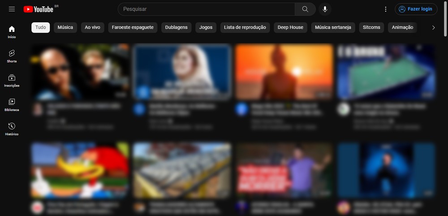
Task: Open the stadium construction video thumbnail
Action: click(x=182, y=170)
